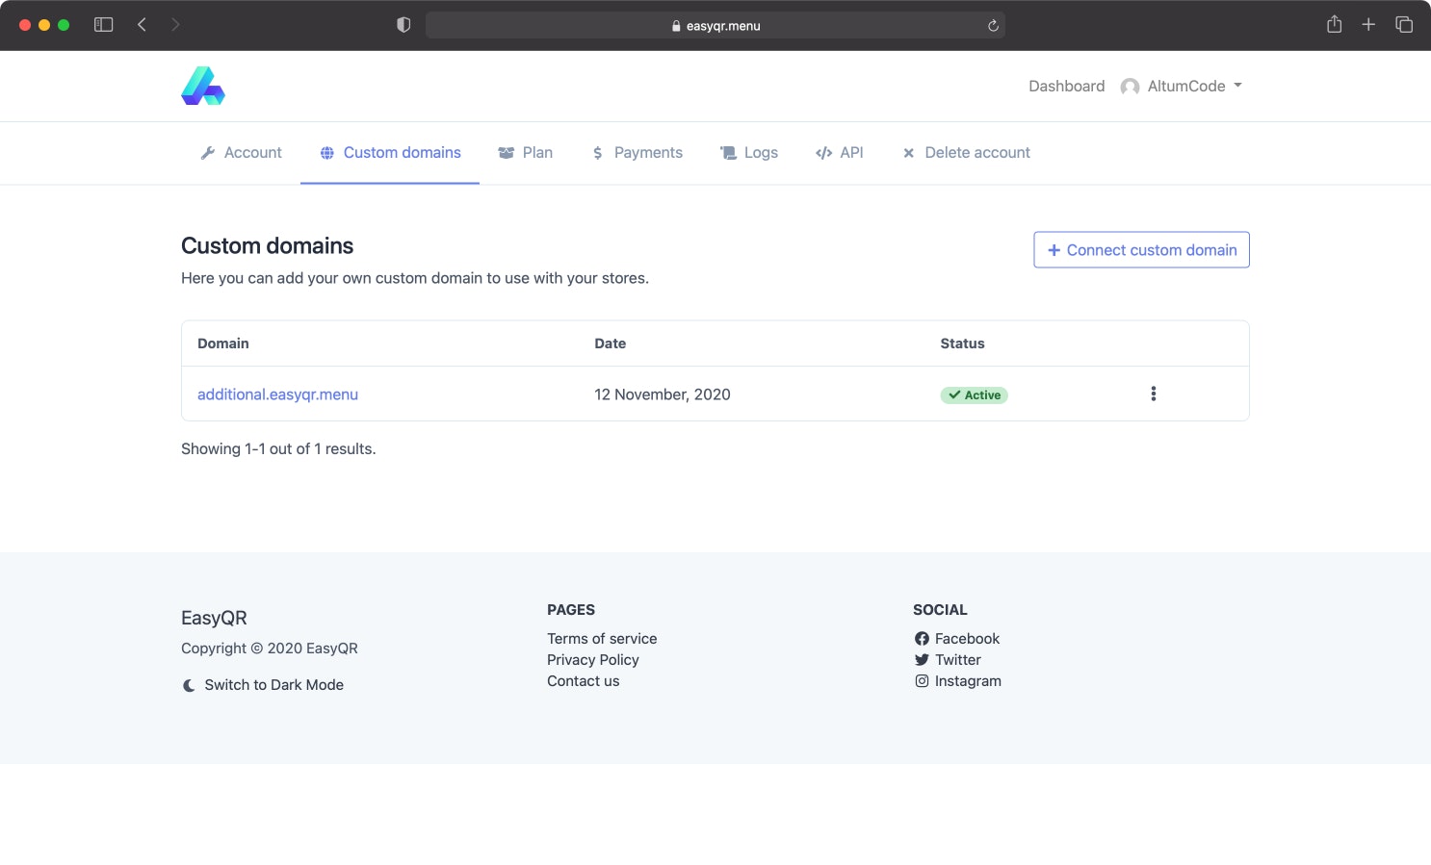The width and height of the screenshot is (1431, 865).
Task: Click the Date column header
Action: (x=610, y=343)
